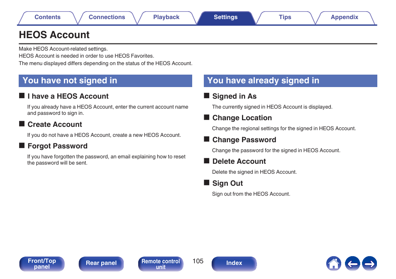Click 'I have a HEOS Account' heading
The image size is (396, 279).
[68, 96]
